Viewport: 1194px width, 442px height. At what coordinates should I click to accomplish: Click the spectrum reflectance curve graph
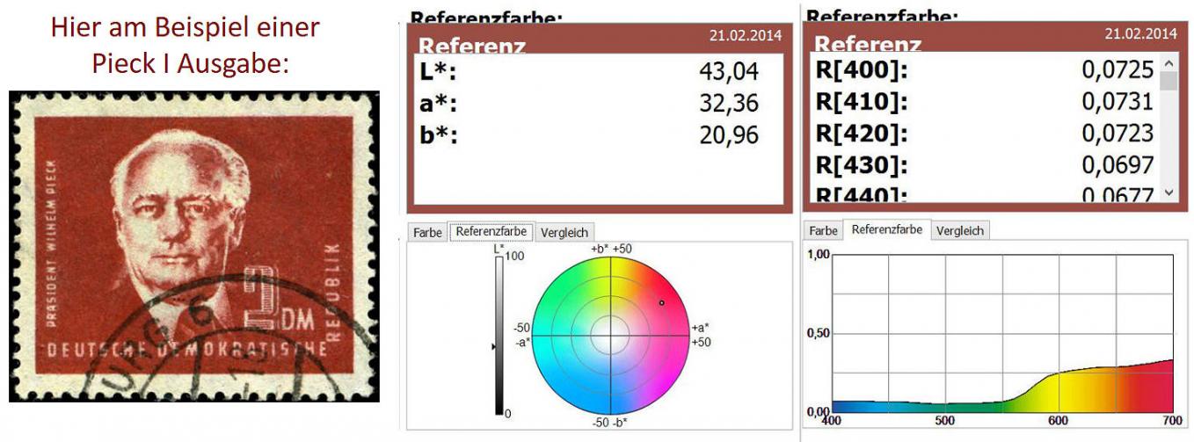point(1002,333)
